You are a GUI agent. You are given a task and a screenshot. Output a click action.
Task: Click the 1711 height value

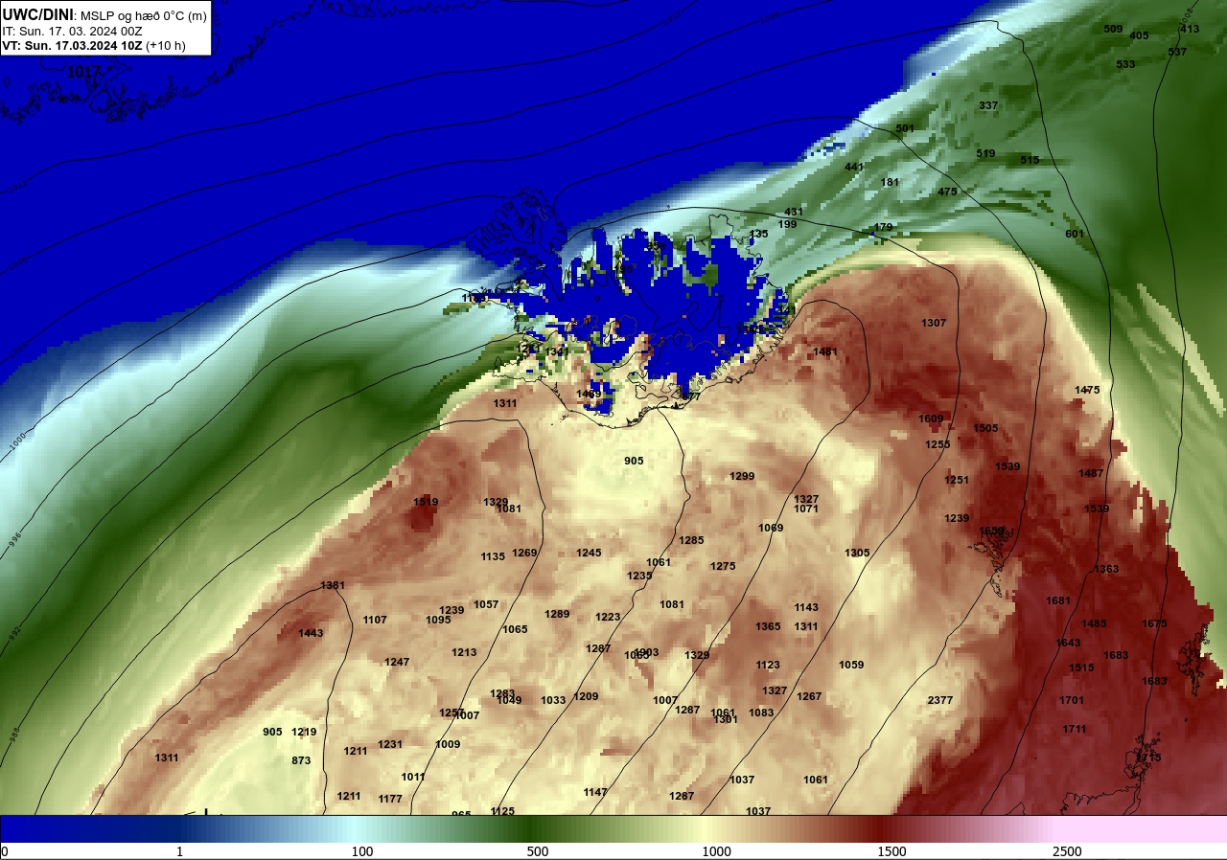point(1075,729)
